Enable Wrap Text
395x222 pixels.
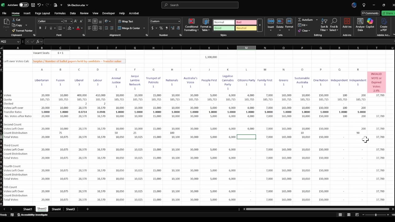coord(126,21)
